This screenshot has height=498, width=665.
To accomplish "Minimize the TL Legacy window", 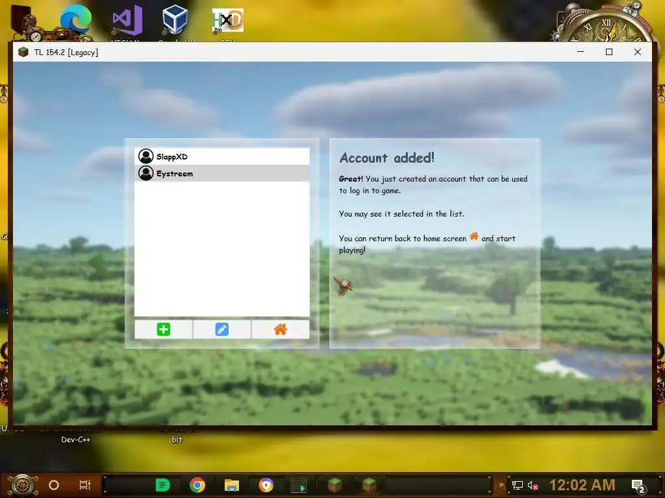I will pyautogui.click(x=581, y=52).
